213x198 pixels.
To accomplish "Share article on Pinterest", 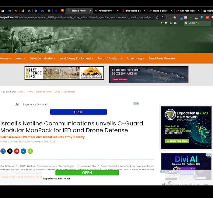I will pos(17,151).
